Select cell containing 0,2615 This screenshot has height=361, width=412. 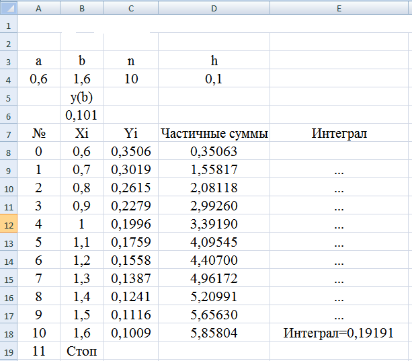(131, 187)
